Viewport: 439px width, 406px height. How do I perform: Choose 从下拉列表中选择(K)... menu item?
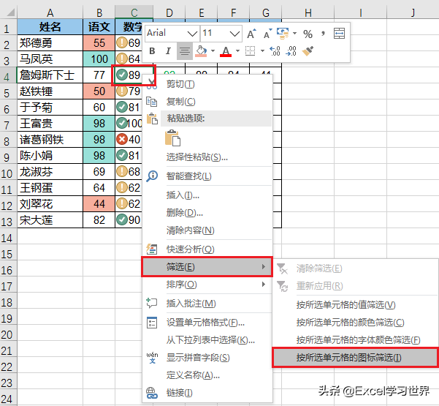click(207, 340)
